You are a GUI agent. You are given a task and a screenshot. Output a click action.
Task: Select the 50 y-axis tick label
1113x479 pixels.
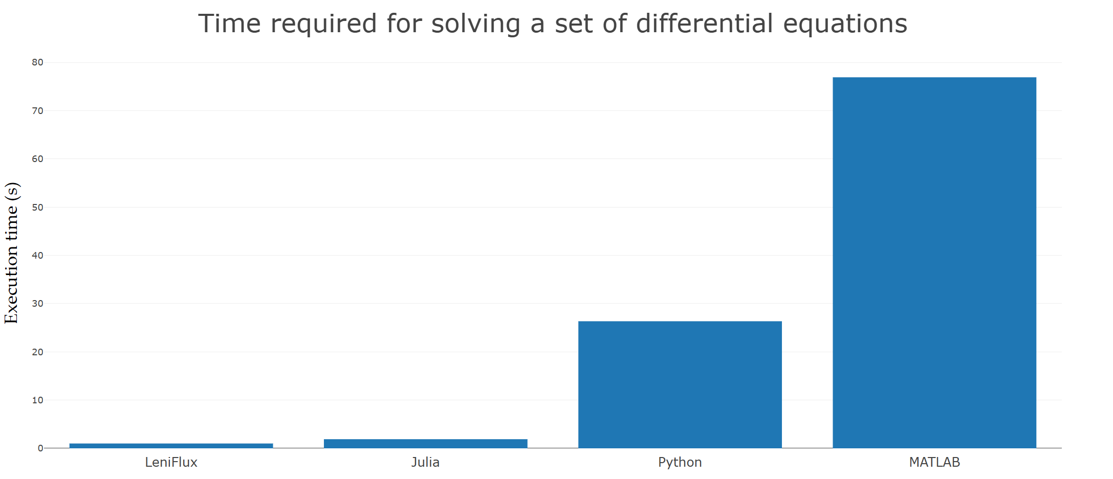coord(37,208)
